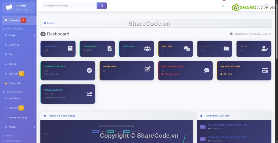Click the book icon on Tổng Truyện card
278x143 pixels.
tap(70, 49)
